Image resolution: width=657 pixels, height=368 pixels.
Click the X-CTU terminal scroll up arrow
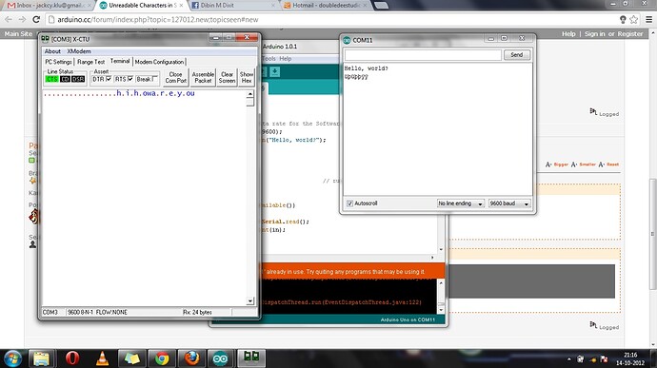coord(250,94)
